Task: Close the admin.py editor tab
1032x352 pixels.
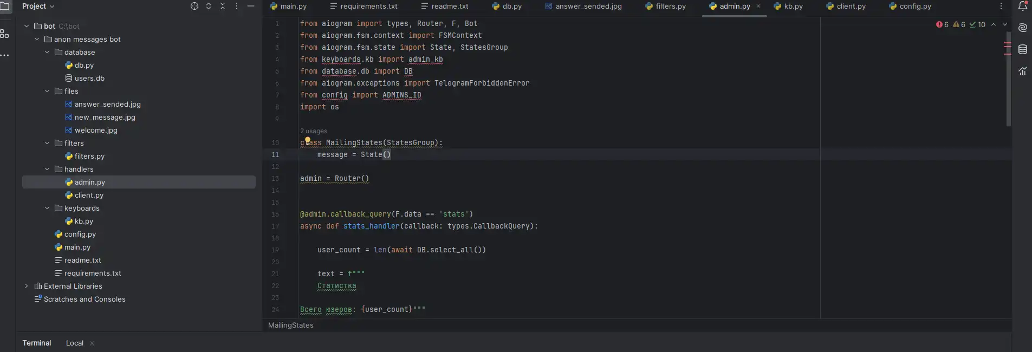Action: [x=758, y=6]
